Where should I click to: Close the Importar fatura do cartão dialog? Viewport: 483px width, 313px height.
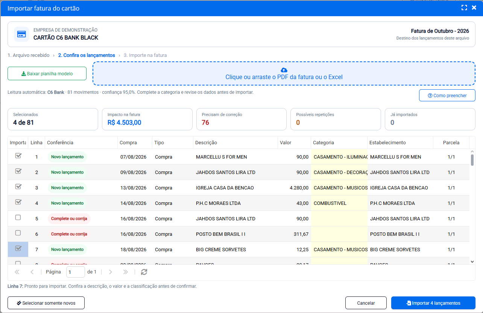[474, 8]
